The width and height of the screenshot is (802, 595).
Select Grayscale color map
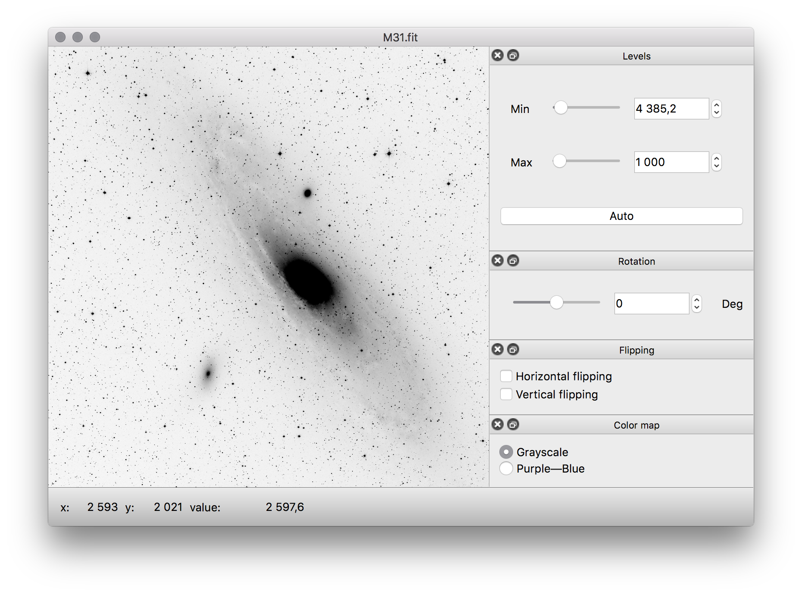tap(506, 452)
